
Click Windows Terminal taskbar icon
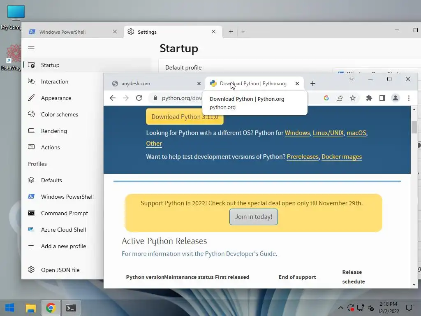pyautogui.click(x=71, y=308)
